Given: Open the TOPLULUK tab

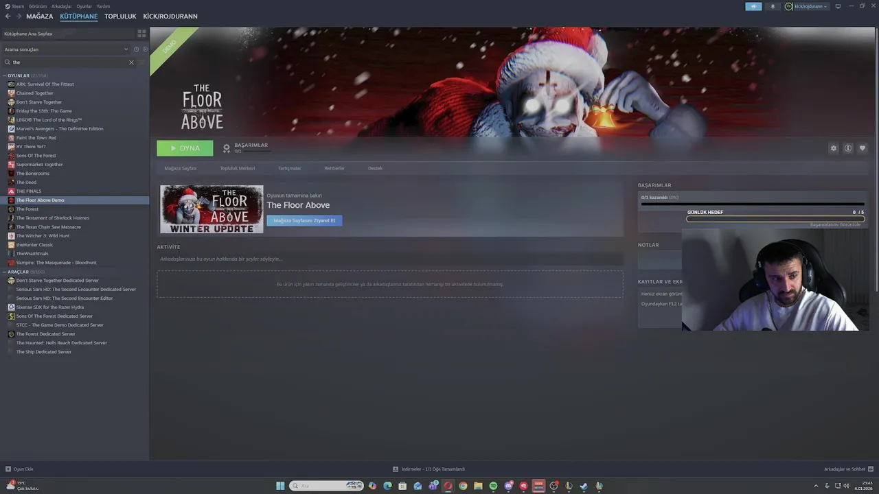Looking at the screenshot, I should (120, 16).
